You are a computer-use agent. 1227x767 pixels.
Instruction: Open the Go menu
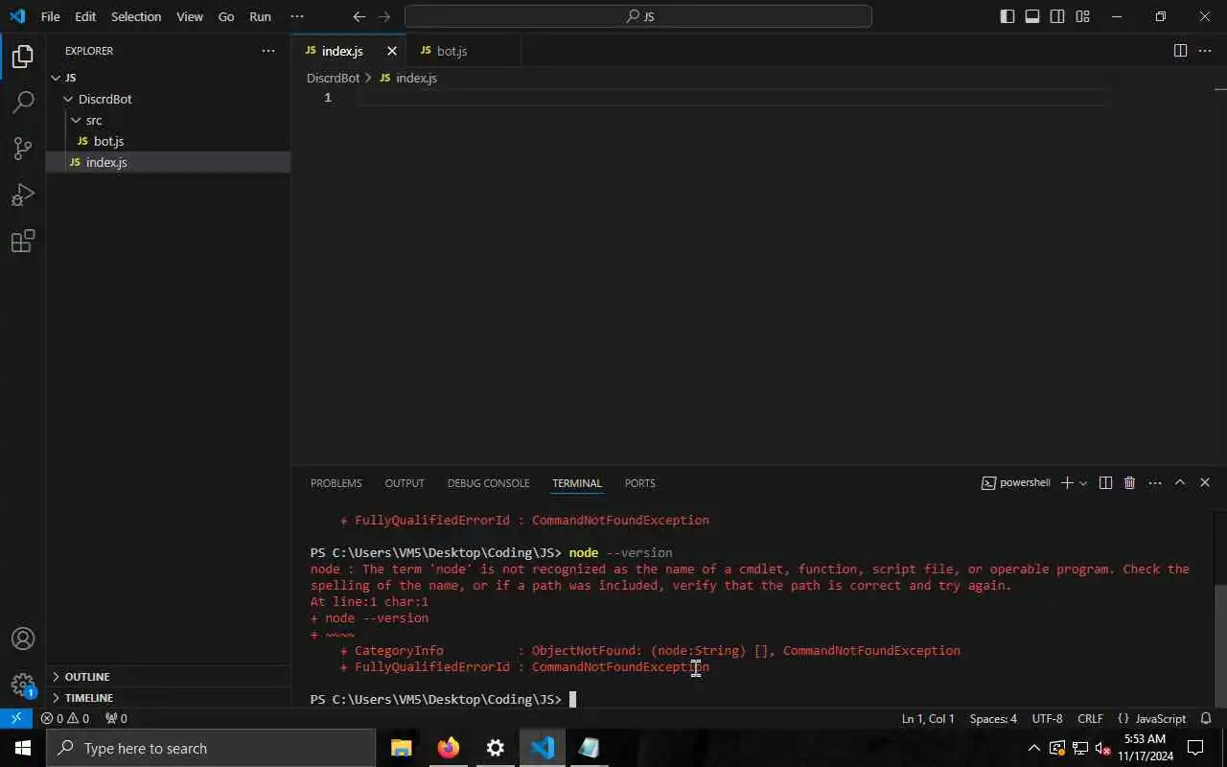coord(226,16)
